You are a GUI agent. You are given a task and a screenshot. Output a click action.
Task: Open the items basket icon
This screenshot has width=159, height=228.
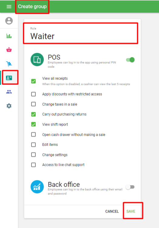click(9, 50)
